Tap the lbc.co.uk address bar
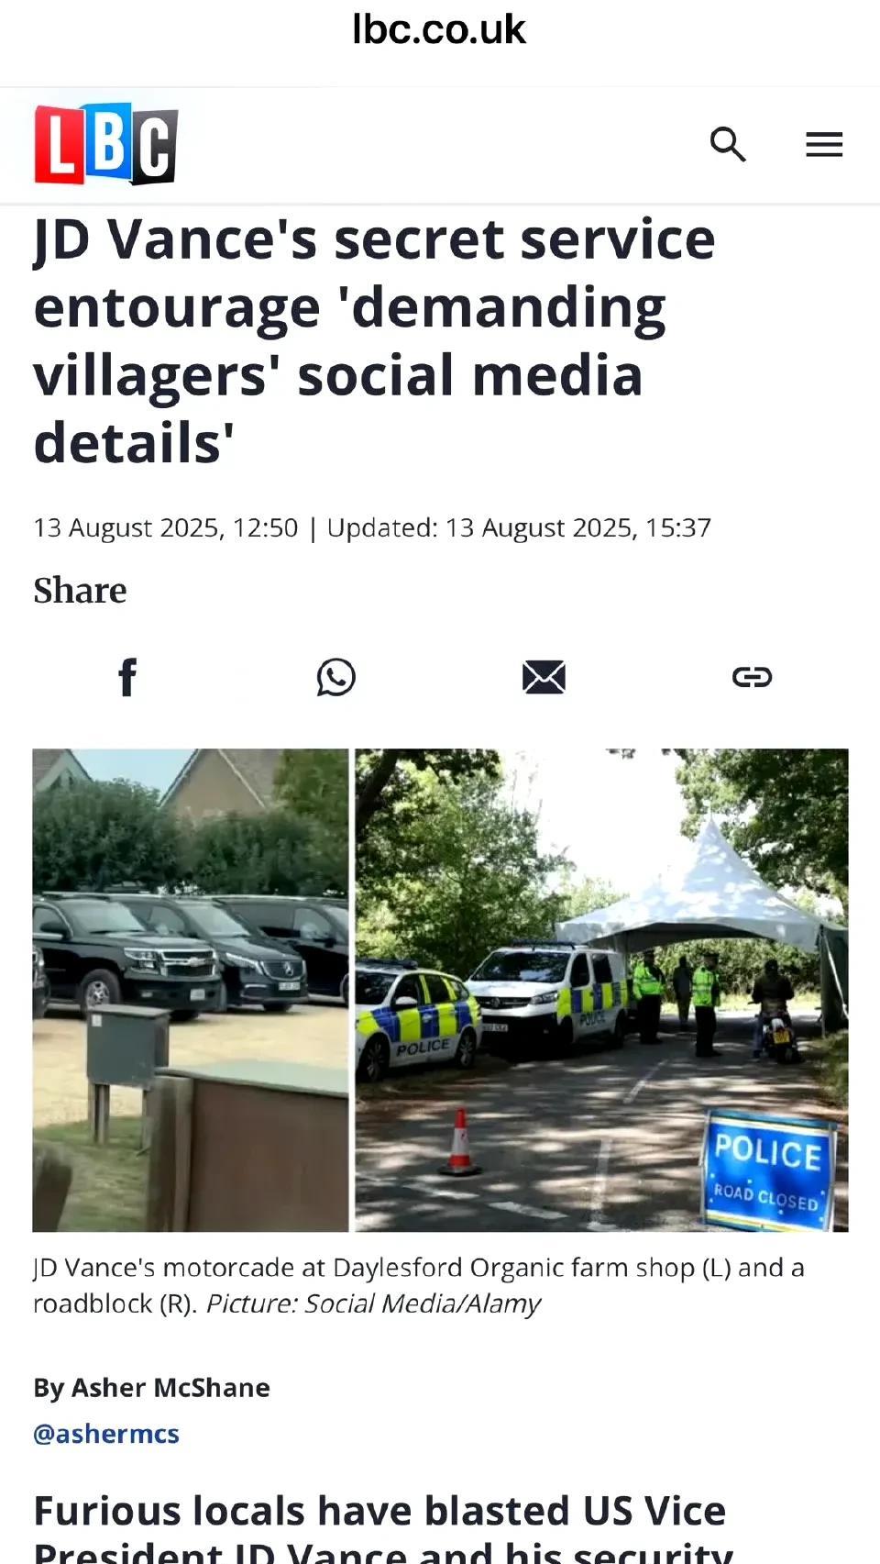Image resolution: width=880 pixels, height=1564 pixels. pyautogui.click(x=439, y=30)
